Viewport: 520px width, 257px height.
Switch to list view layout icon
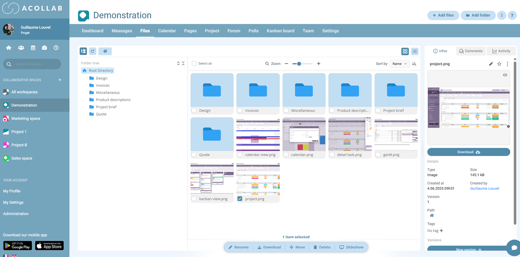pos(414,51)
